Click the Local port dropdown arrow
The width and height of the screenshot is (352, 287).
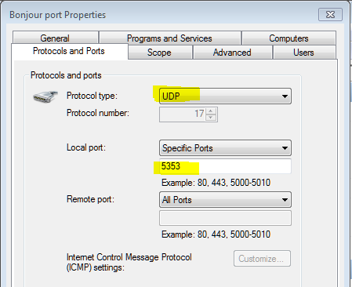pyautogui.click(x=285, y=148)
